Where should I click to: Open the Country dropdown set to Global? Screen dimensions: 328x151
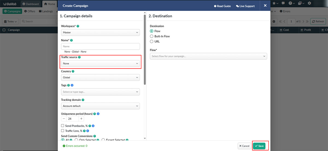click(100, 78)
